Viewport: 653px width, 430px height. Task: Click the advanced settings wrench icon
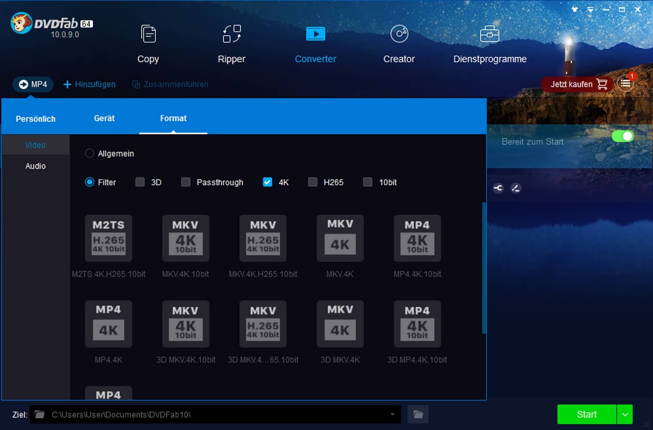498,188
